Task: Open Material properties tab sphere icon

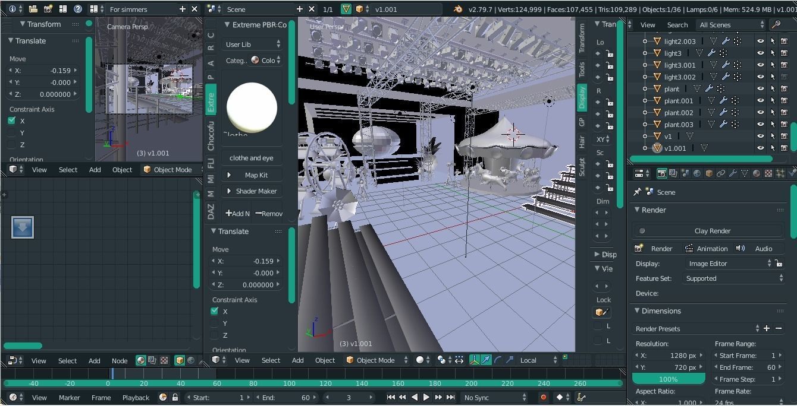Action: (757, 173)
